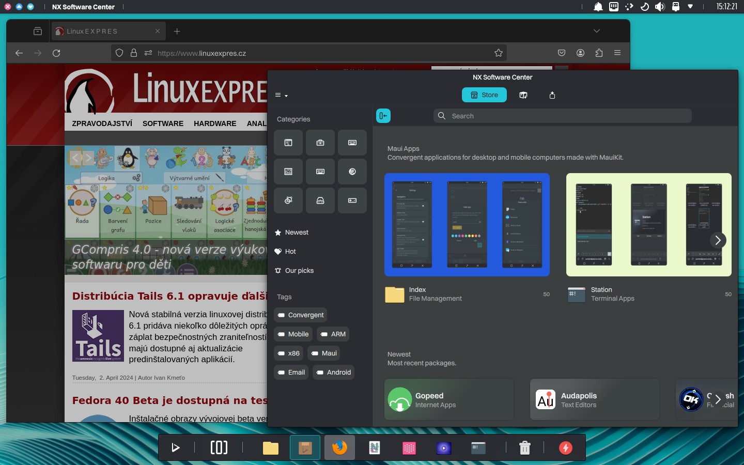744x465 pixels.
Task: Open the Fedora 40 Beta article link
Action: 169,400
